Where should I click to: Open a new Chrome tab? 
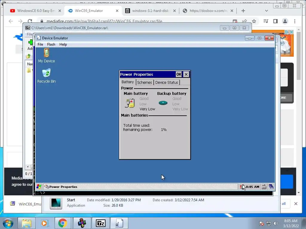(243, 11)
